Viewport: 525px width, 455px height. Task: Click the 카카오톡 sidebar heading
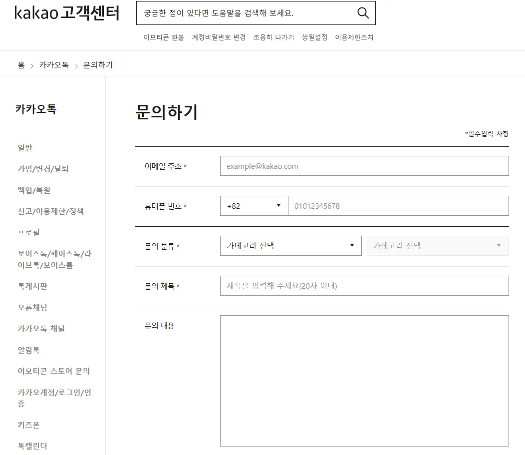(x=36, y=109)
